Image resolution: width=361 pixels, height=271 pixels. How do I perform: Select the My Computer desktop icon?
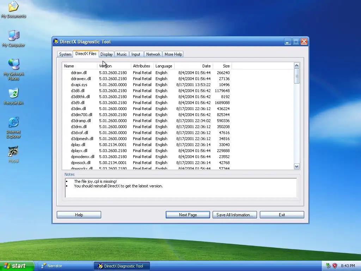pyautogui.click(x=13, y=38)
